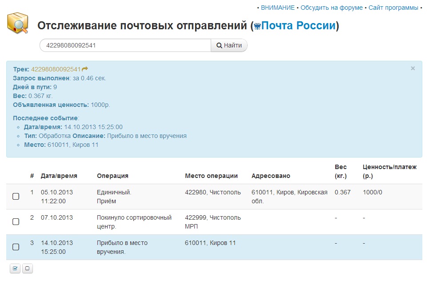Image resolution: width=433 pixels, height=292 pixels.
Task: Visit the Сайт программы link
Action: [x=393, y=8]
